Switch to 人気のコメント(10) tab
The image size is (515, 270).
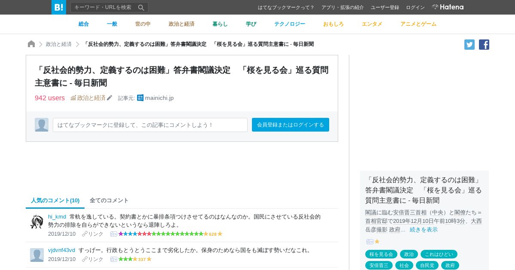[55, 200]
